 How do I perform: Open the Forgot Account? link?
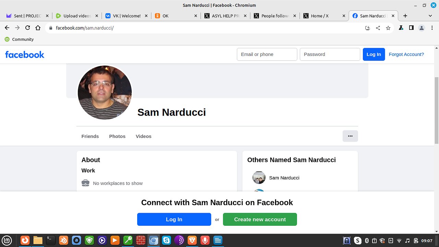click(406, 54)
